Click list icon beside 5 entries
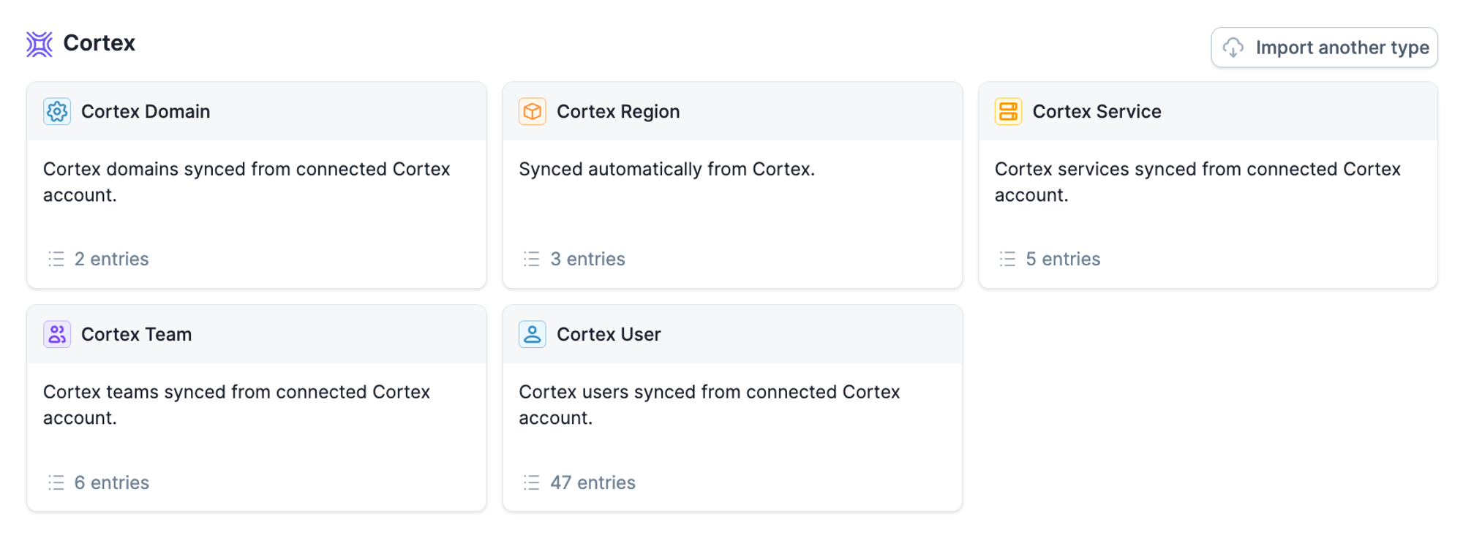This screenshot has height=538, width=1463. [1007, 259]
